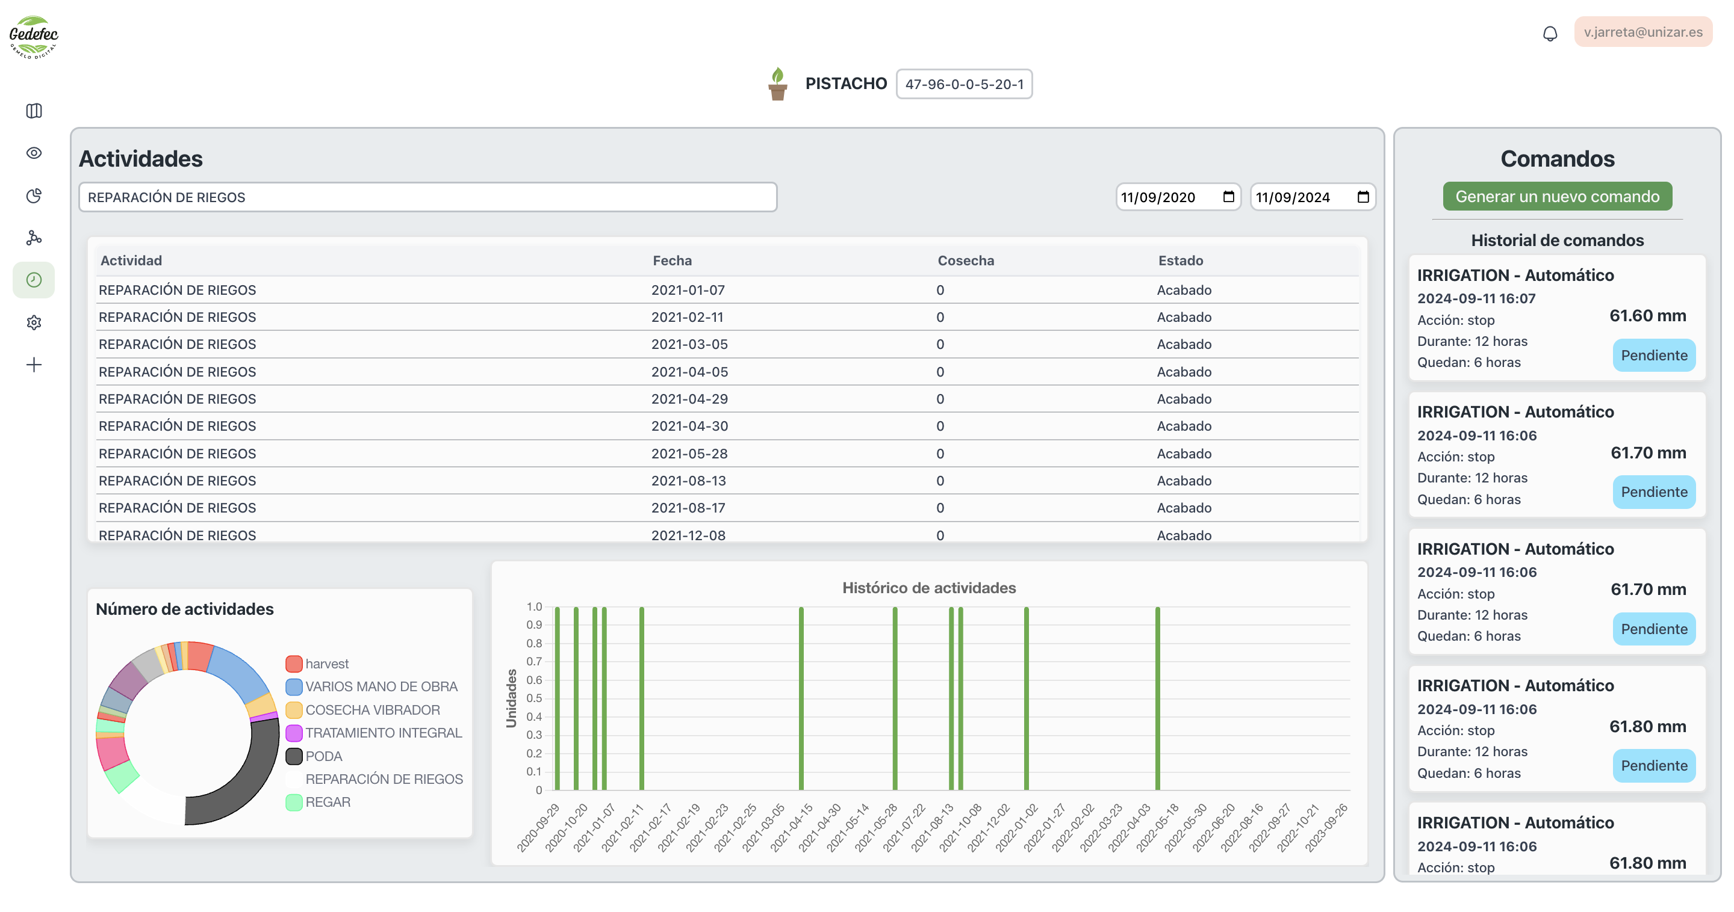Click the v.jarreta@unizar.es user button
Image resolution: width=1734 pixels, height=912 pixels.
point(1642,32)
